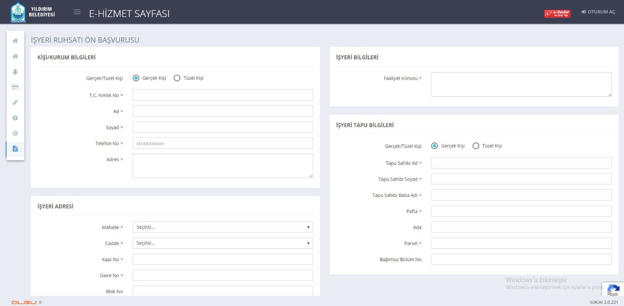Focus the Bağımsız Bölüm No field
Viewport: 624px width, 306px height.
pyautogui.click(x=521, y=259)
